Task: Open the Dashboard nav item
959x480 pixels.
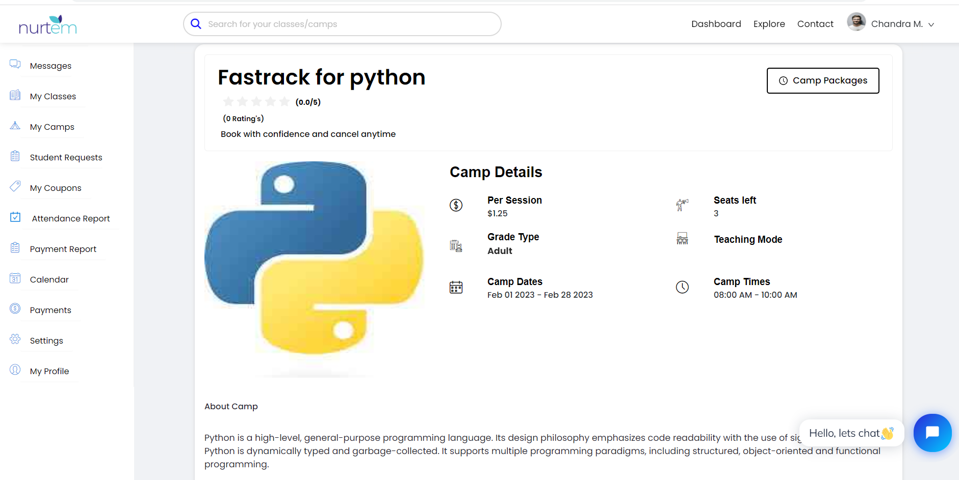Action: click(x=716, y=24)
